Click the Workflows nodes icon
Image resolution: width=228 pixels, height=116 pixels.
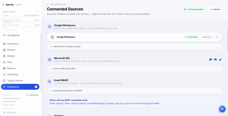(4, 74)
